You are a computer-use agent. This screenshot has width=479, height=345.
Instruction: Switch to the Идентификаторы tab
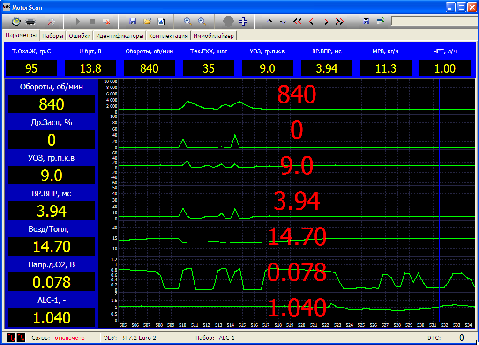120,36
